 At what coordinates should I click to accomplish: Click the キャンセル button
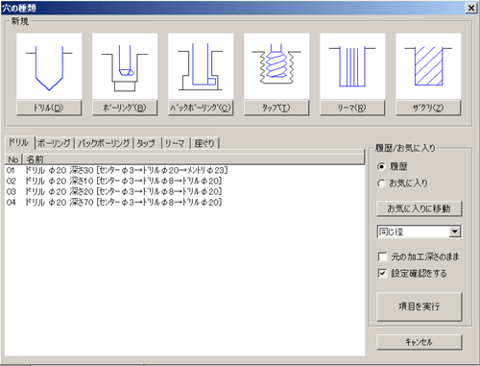pyautogui.click(x=420, y=342)
